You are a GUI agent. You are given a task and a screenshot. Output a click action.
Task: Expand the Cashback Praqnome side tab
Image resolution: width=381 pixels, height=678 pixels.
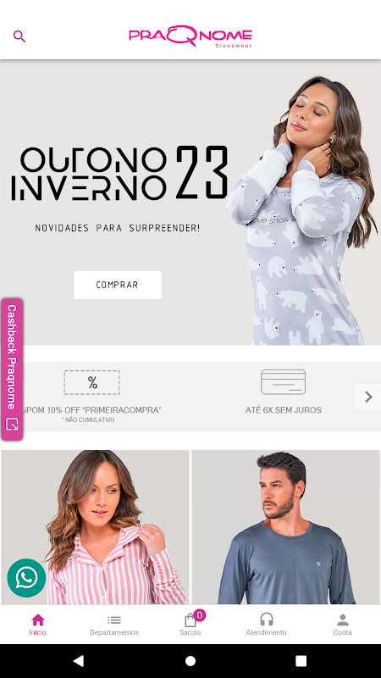pos(12,370)
